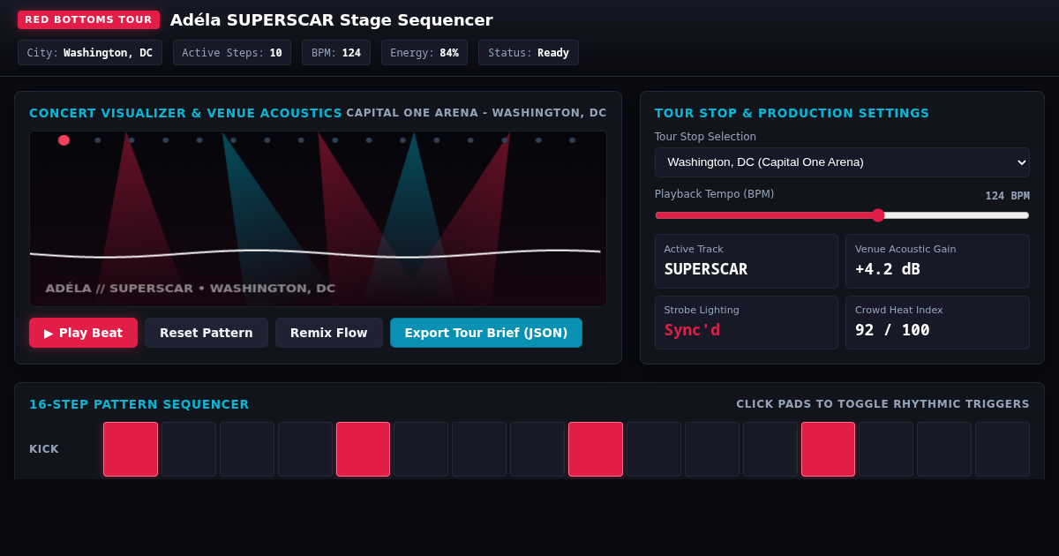The image size is (1059, 556).
Task: Click the Remix Flow button
Action: point(329,333)
